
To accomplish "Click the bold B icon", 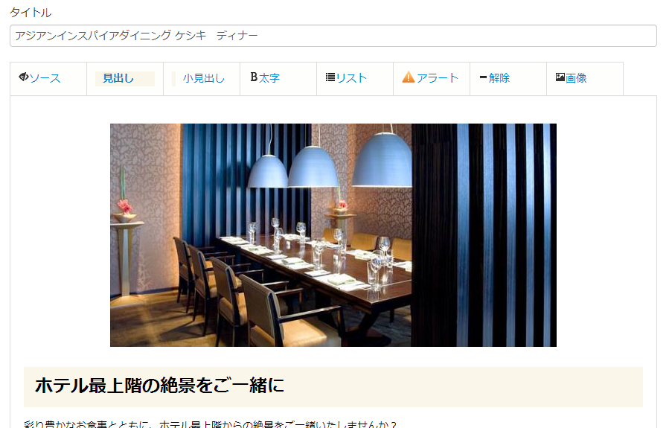I will [x=254, y=77].
